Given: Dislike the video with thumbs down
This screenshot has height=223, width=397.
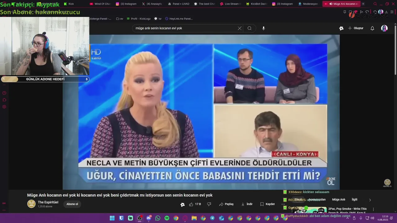Looking at the screenshot, I should (x=209, y=204).
